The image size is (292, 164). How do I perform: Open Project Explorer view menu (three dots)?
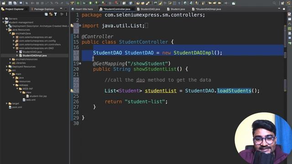click(67, 14)
